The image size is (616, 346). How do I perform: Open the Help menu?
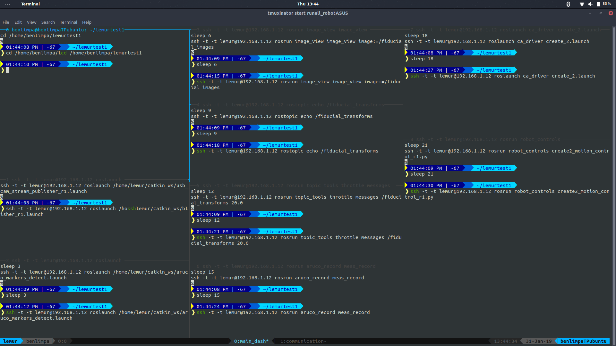pyautogui.click(x=87, y=22)
